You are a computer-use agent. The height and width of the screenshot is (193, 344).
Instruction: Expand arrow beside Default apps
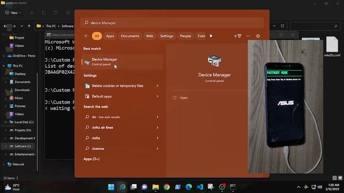[x=157, y=96]
